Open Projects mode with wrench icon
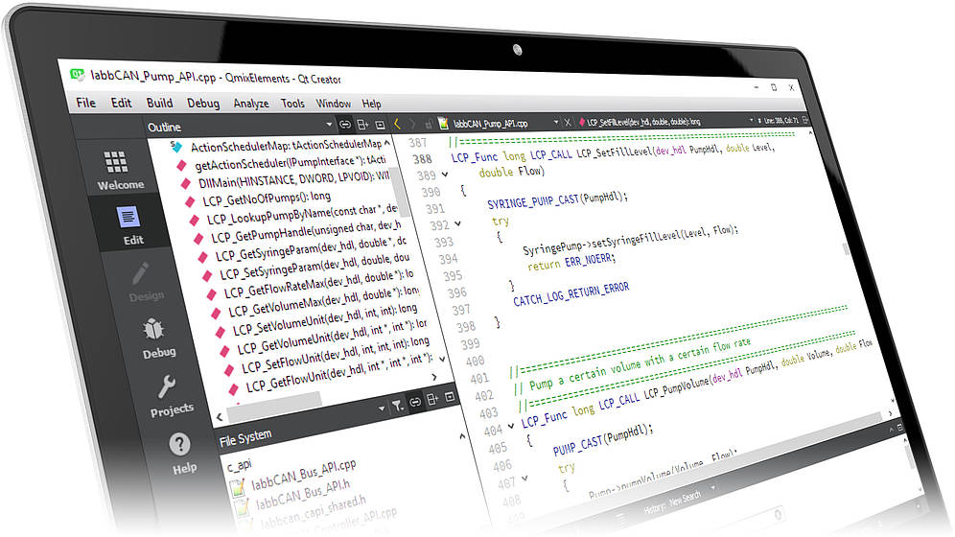Image resolution: width=955 pixels, height=537 pixels. pos(170,395)
